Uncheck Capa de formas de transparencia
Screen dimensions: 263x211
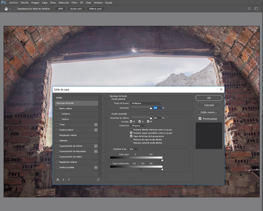pyautogui.click(x=131, y=136)
